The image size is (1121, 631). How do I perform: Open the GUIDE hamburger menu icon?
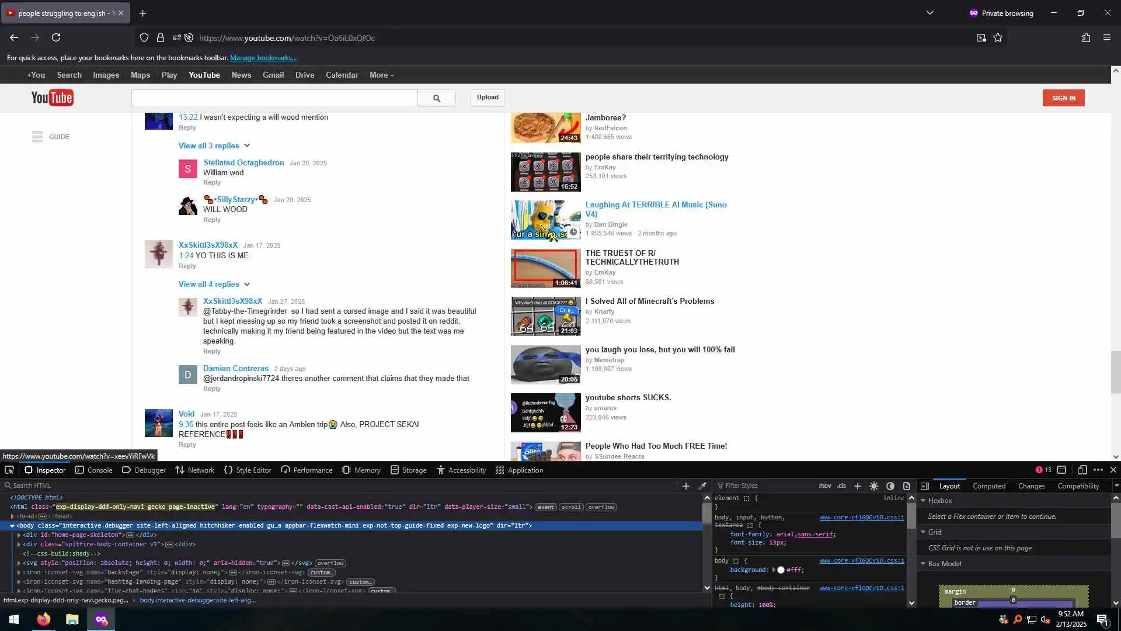tap(37, 137)
